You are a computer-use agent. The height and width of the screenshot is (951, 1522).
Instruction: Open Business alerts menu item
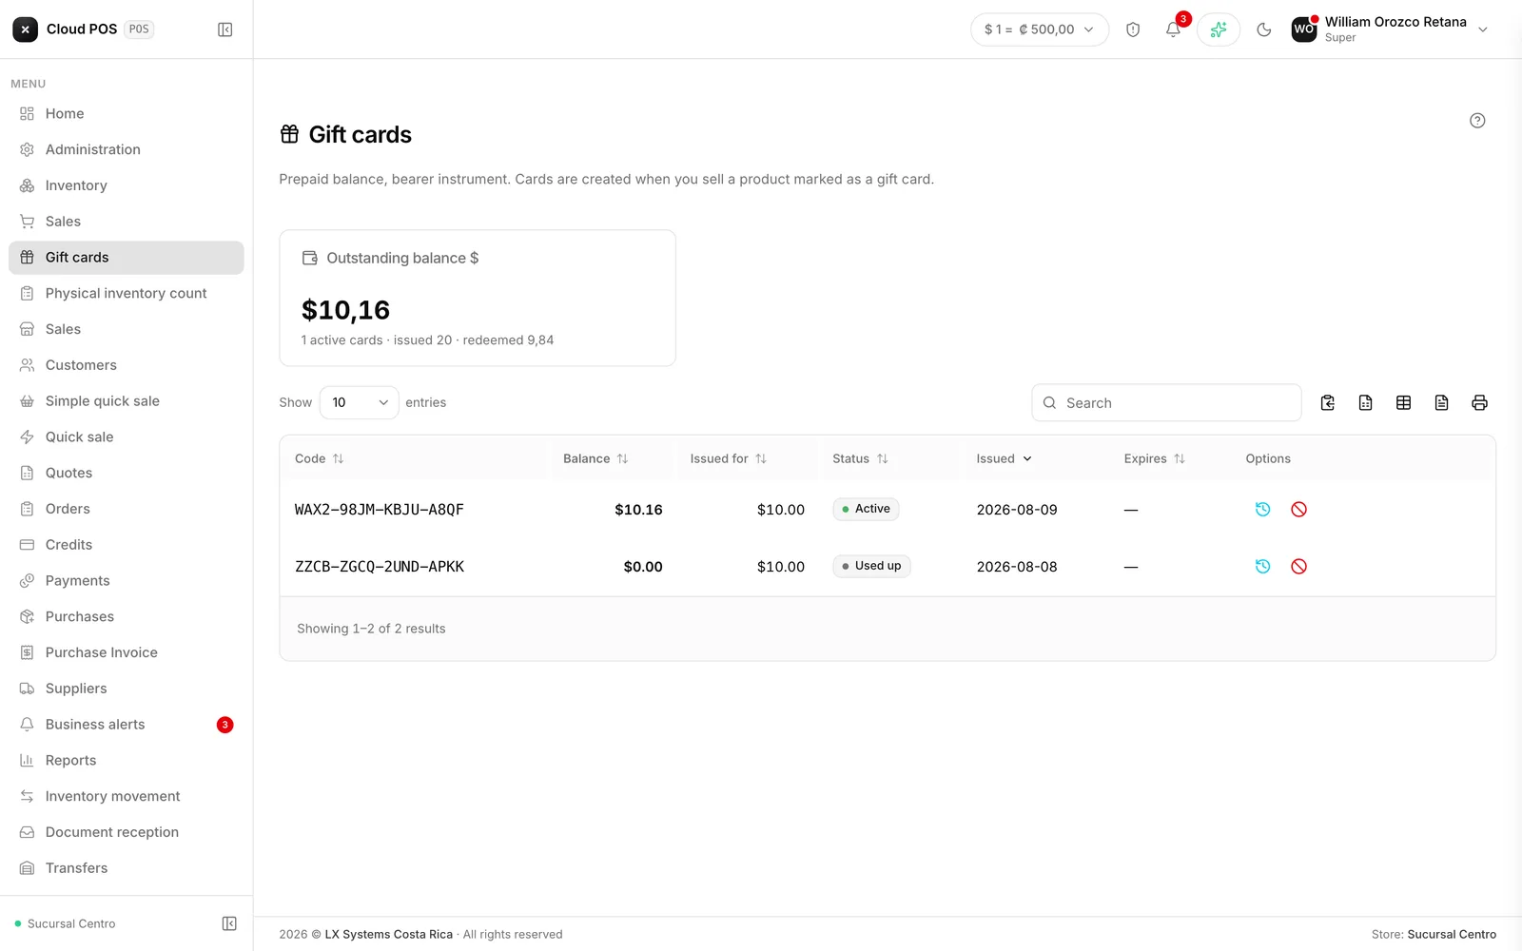pyautogui.click(x=127, y=725)
